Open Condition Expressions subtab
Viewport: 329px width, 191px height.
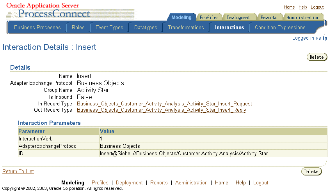(x=280, y=27)
